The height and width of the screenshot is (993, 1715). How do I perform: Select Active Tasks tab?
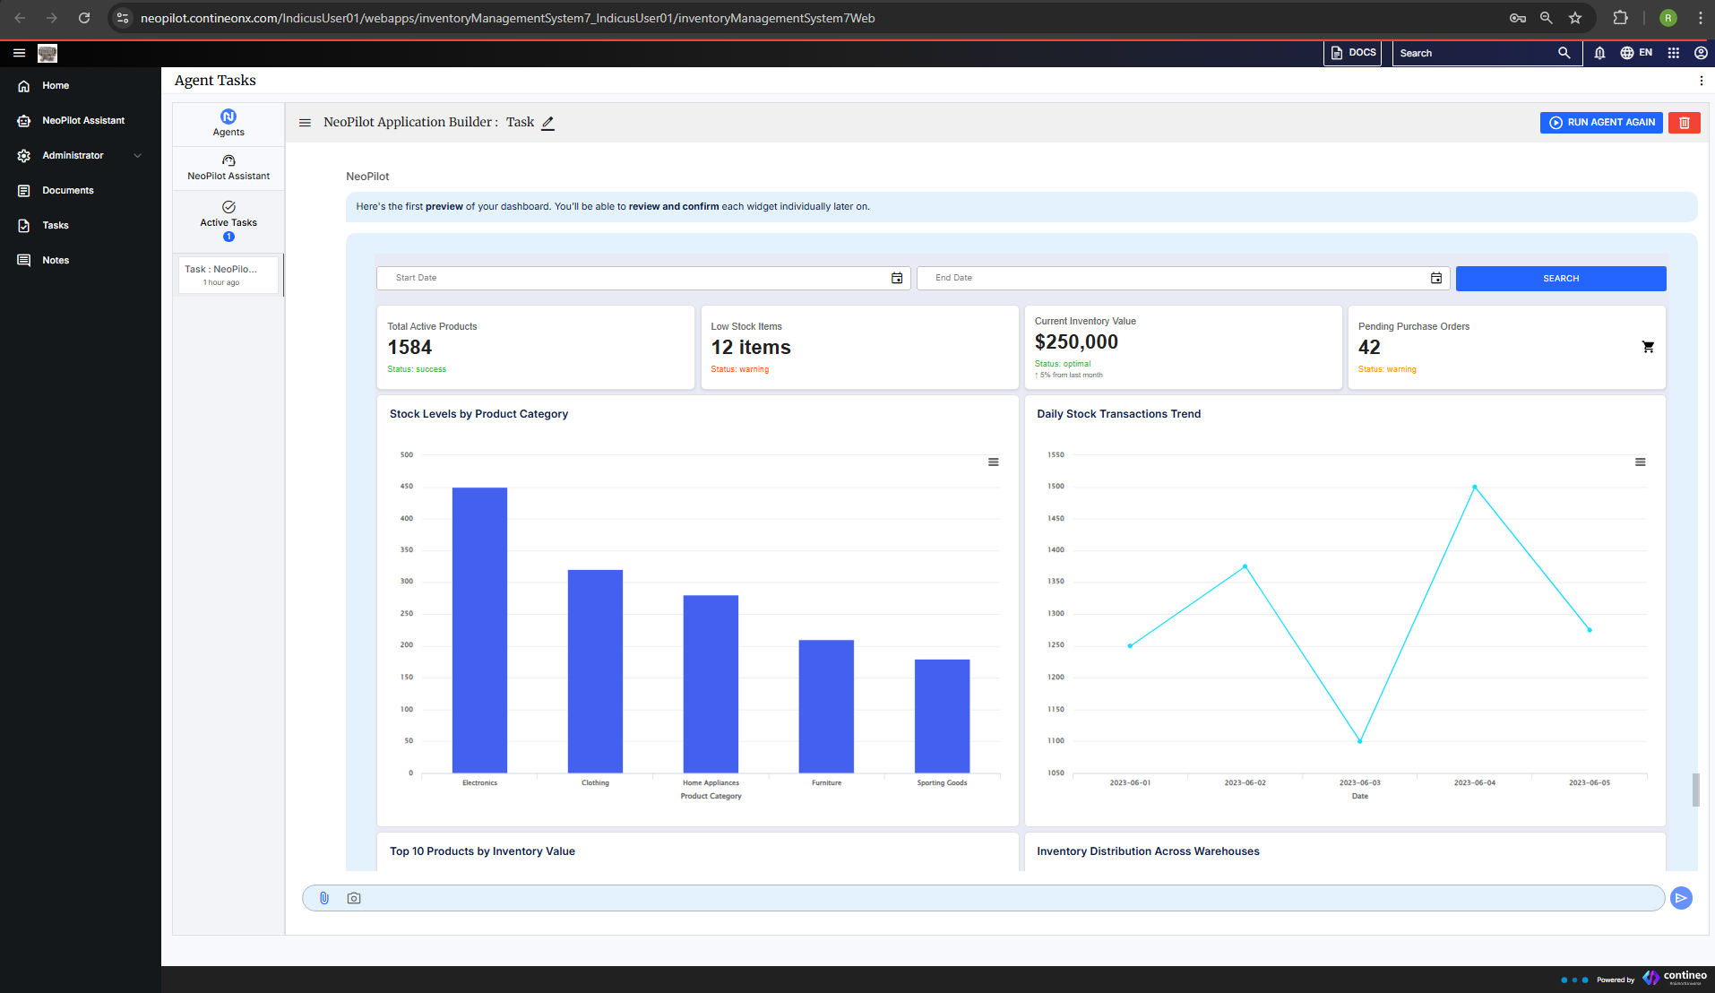[x=228, y=221]
